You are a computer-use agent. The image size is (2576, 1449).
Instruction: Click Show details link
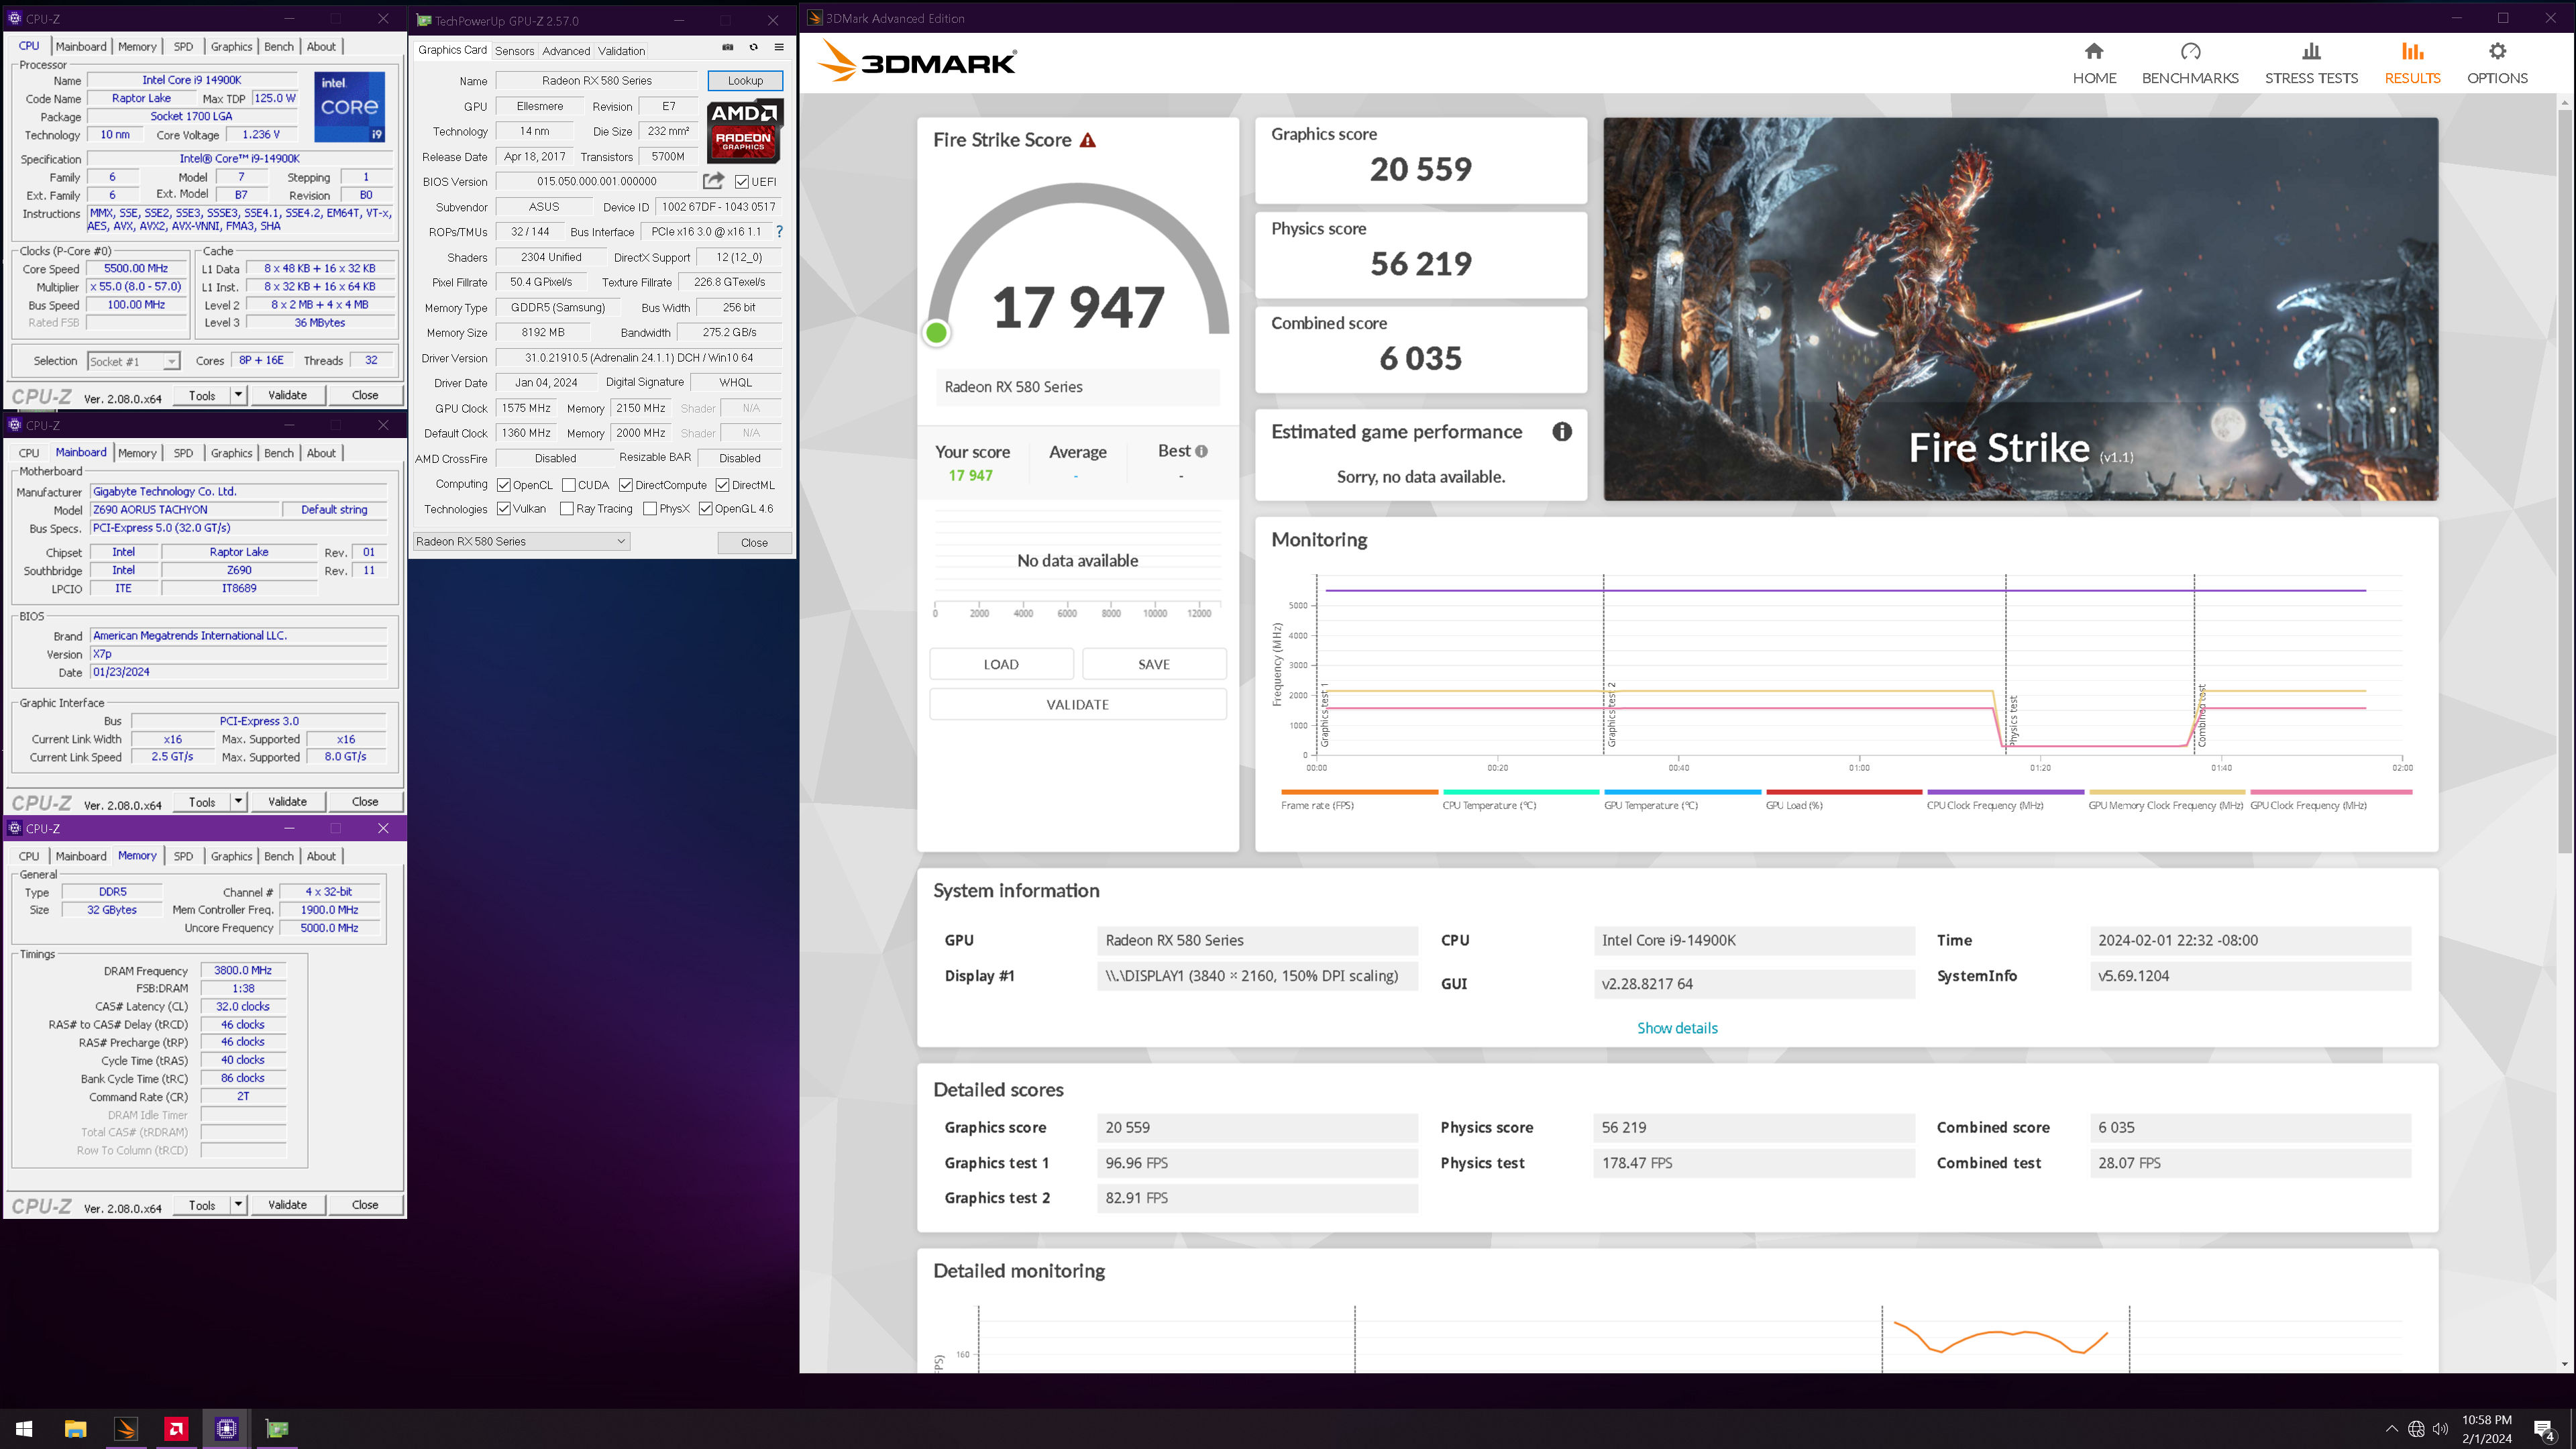(x=1677, y=1028)
